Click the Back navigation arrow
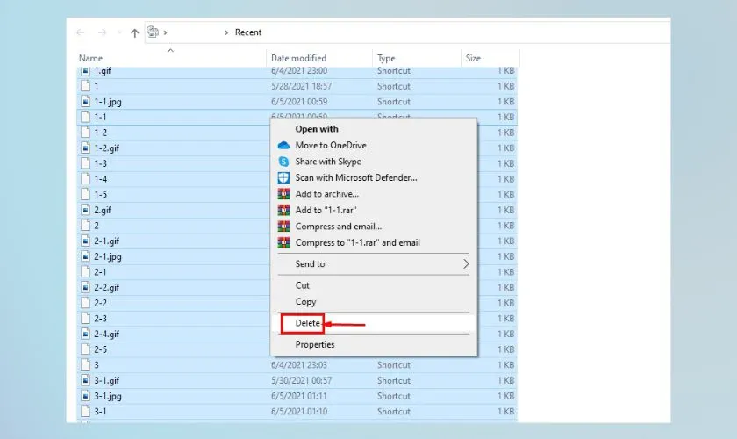This screenshot has height=439, width=737. coord(81,32)
